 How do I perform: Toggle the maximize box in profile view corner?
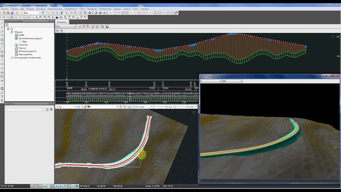point(333,37)
